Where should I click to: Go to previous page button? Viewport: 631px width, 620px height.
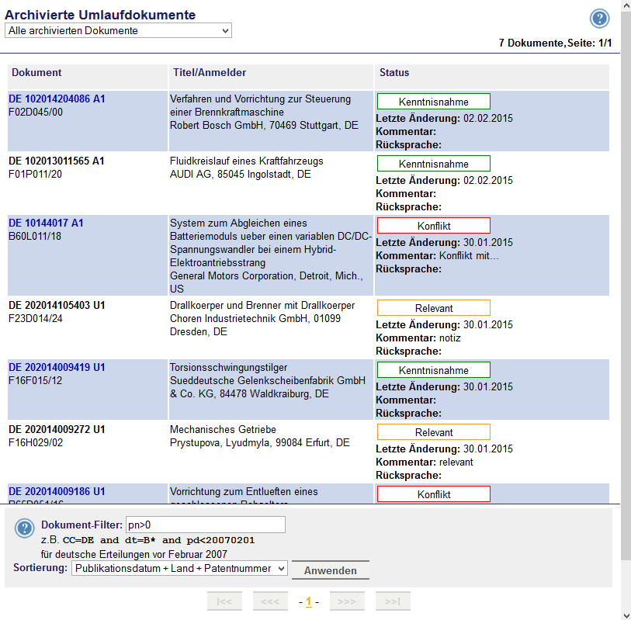pos(270,601)
